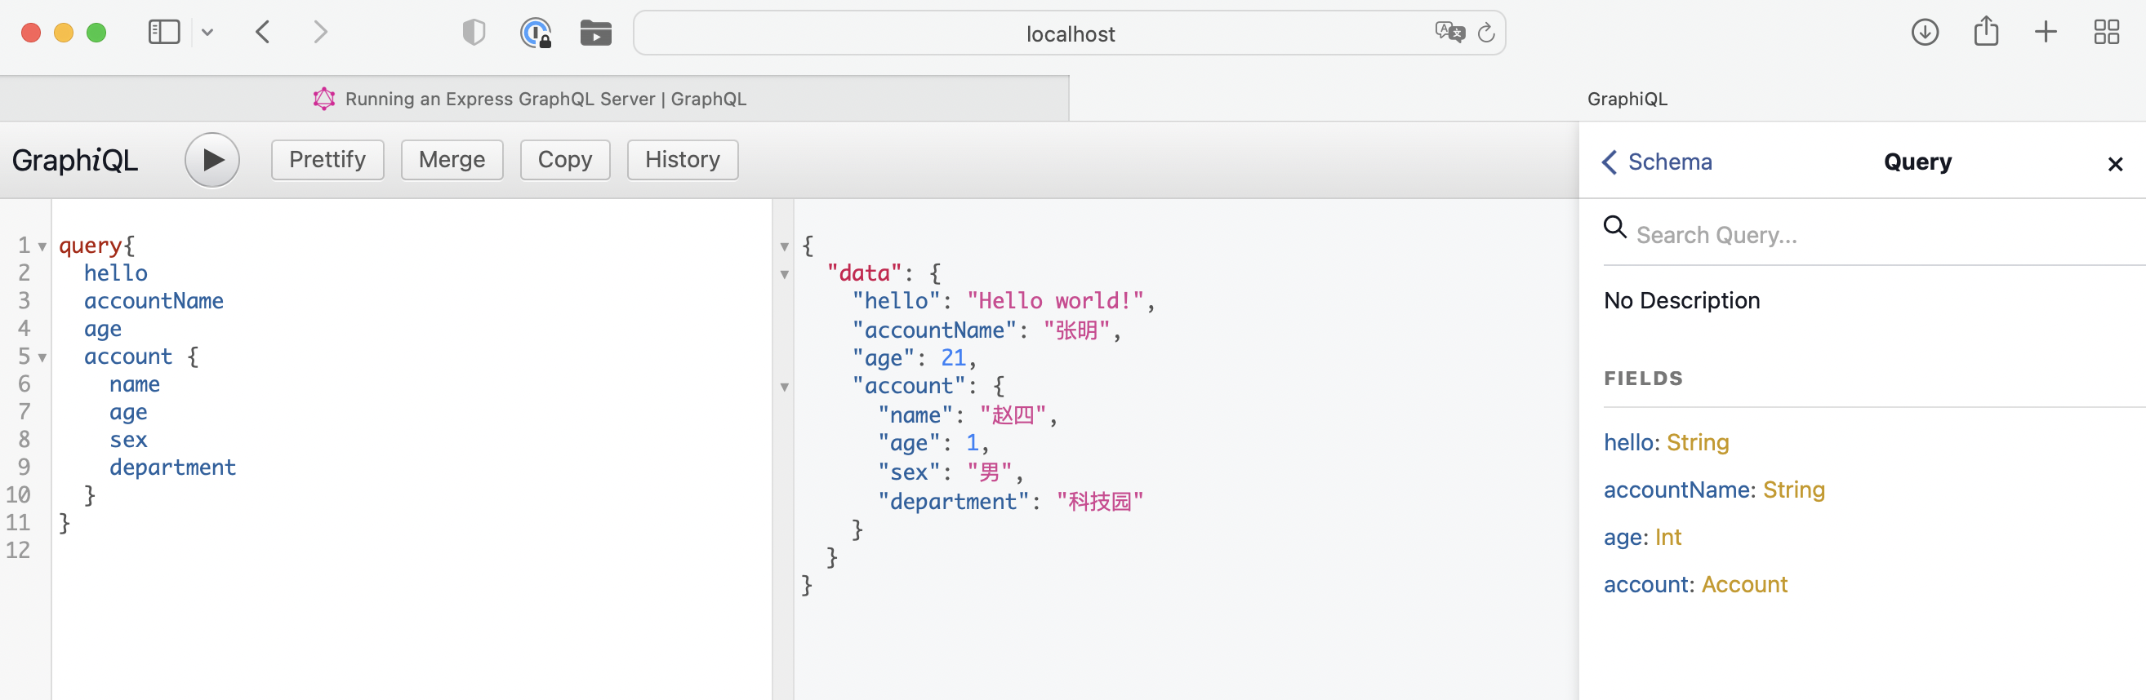This screenshot has height=700, width=2146.
Task: Click the video folder extension icon
Action: click(x=595, y=33)
